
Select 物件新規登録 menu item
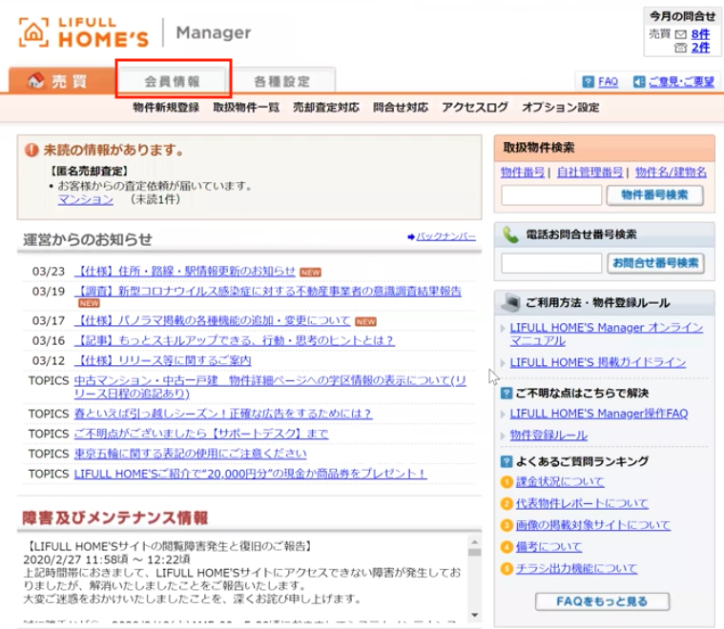coord(166,107)
